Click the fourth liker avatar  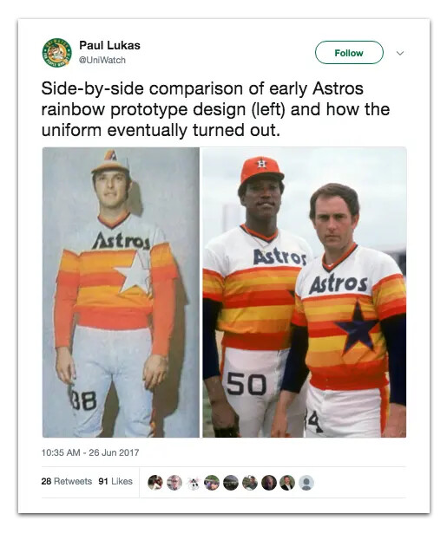point(212,483)
